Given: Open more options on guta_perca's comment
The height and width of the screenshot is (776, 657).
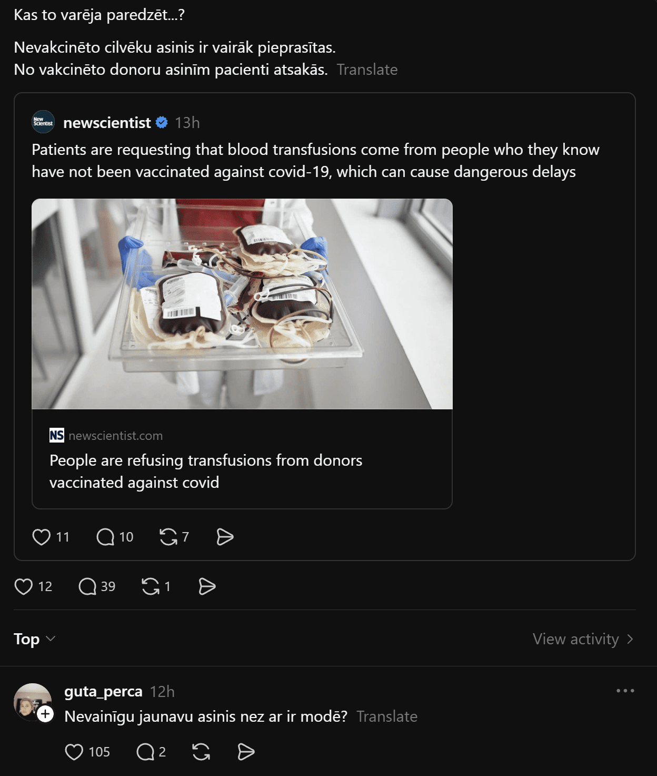Looking at the screenshot, I should coord(625,691).
